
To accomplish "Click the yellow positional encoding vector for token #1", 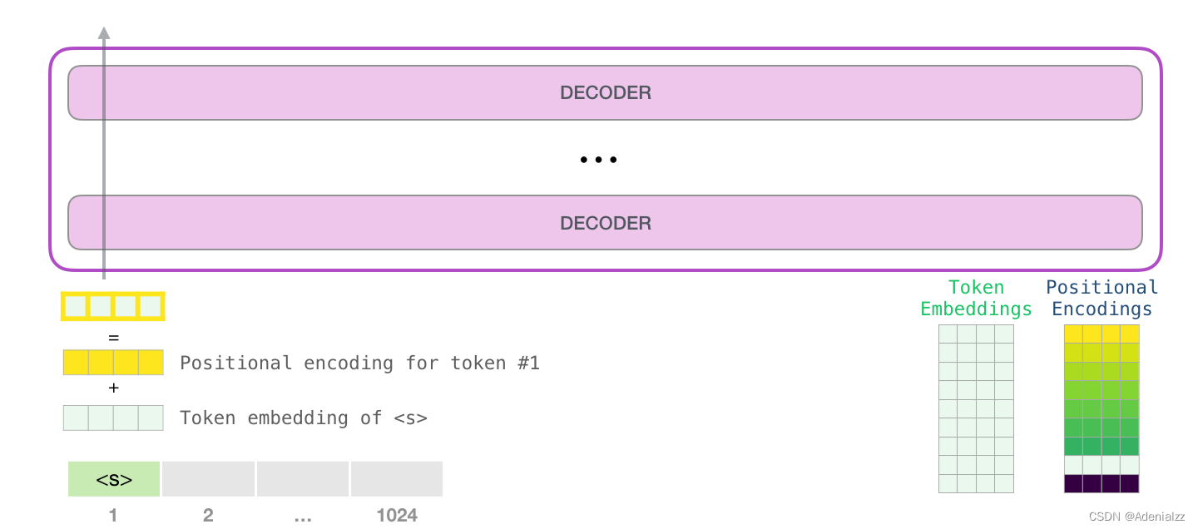I will click(x=113, y=363).
